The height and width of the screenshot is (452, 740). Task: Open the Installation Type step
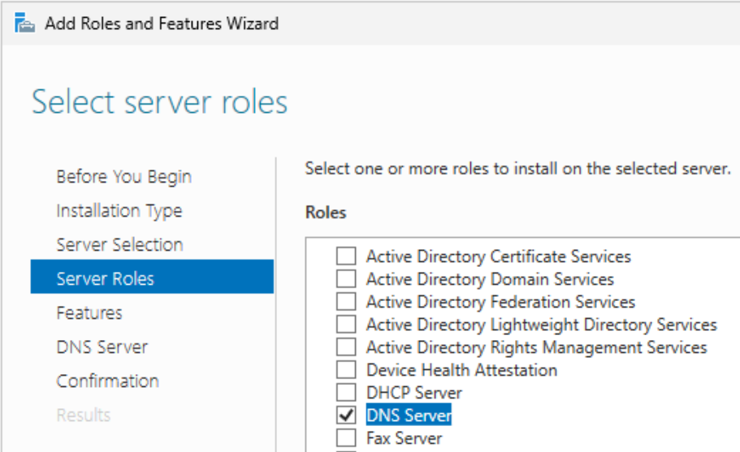point(119,211)
